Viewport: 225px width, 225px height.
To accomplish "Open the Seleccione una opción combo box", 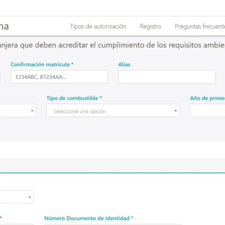I will coord(113,110).
